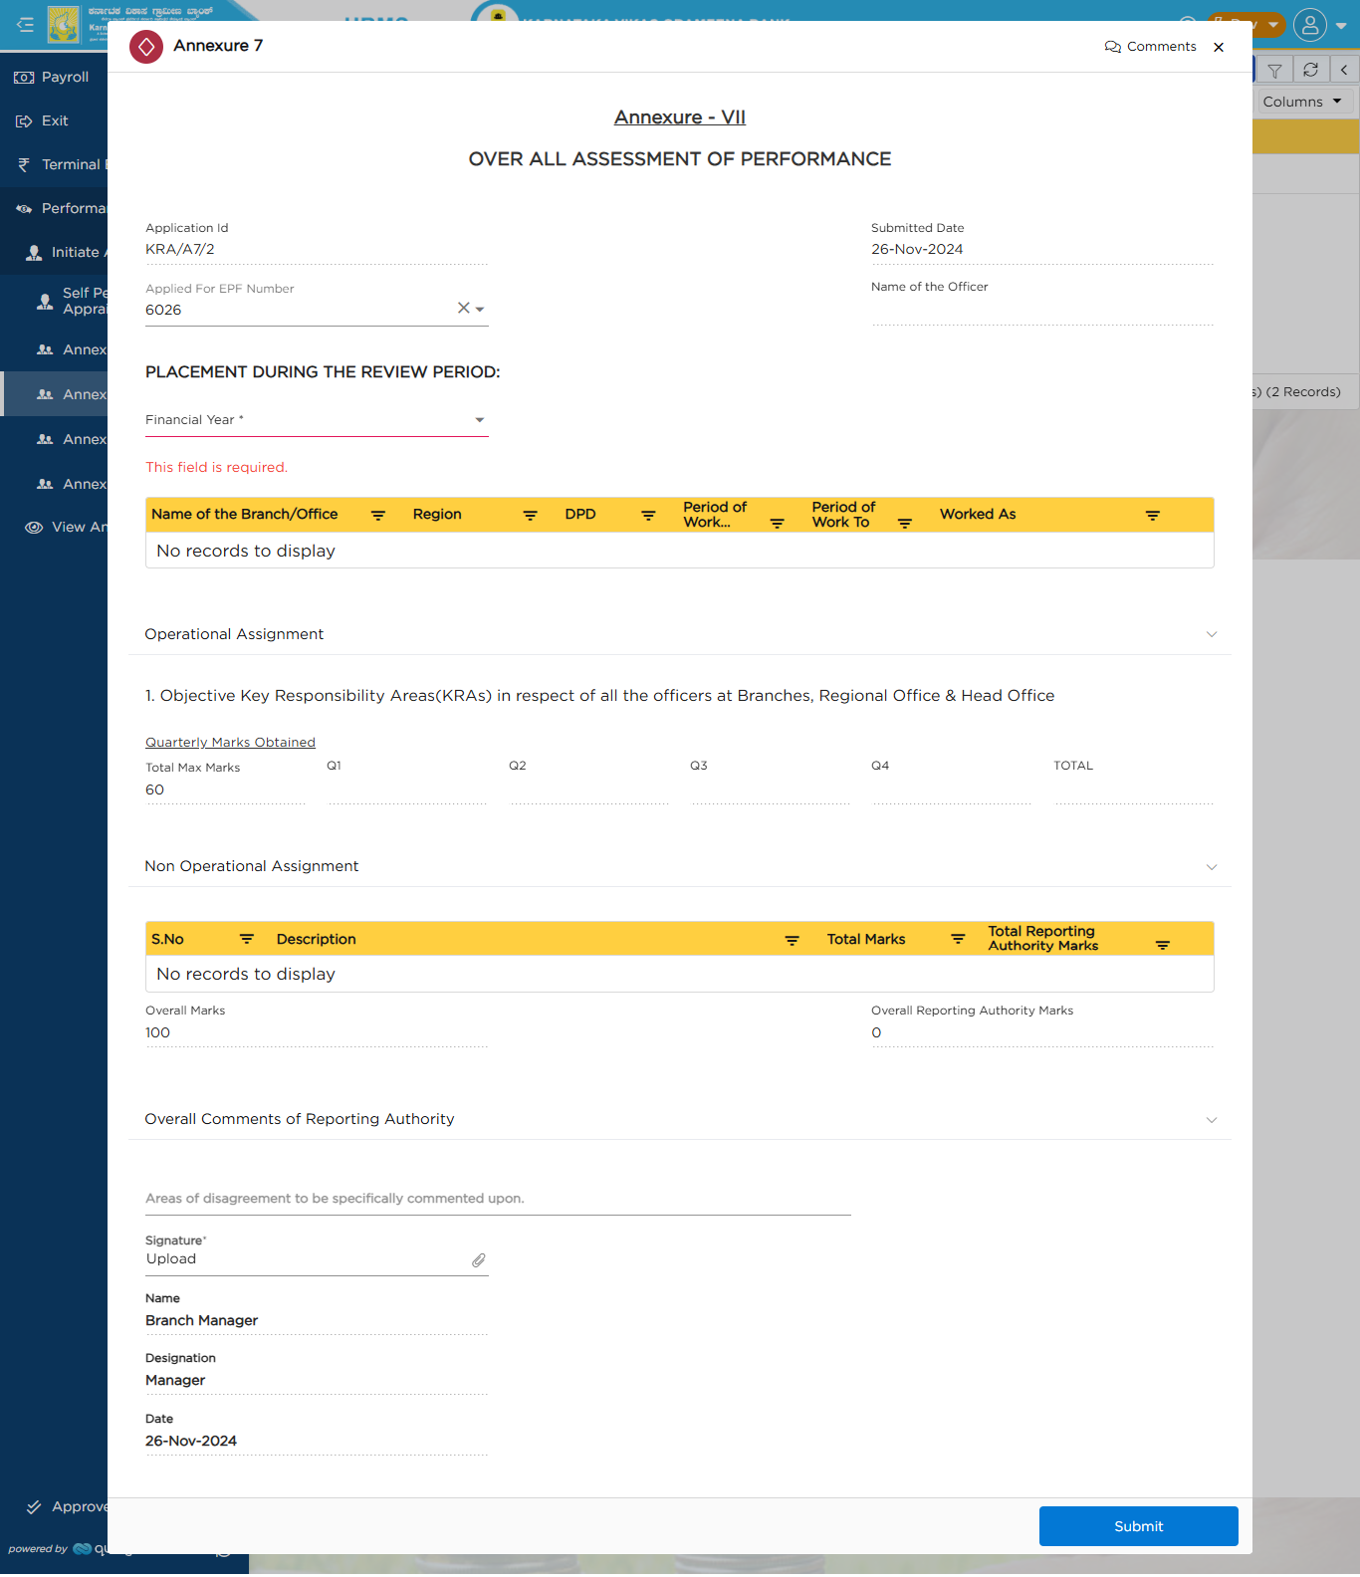Select Initiate item in the sidebar
Image resolution: width=1360 pixels, height=1577 pixels.
click(x=54, y=252)
